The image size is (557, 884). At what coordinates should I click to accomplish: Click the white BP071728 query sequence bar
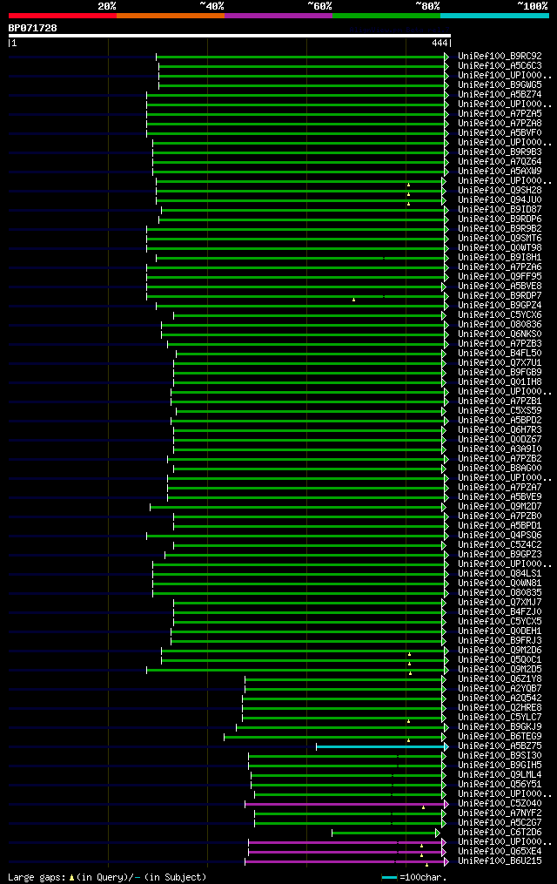[229, 36]
